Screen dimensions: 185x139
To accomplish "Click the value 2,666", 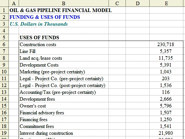I will click(x=166, y=99).
